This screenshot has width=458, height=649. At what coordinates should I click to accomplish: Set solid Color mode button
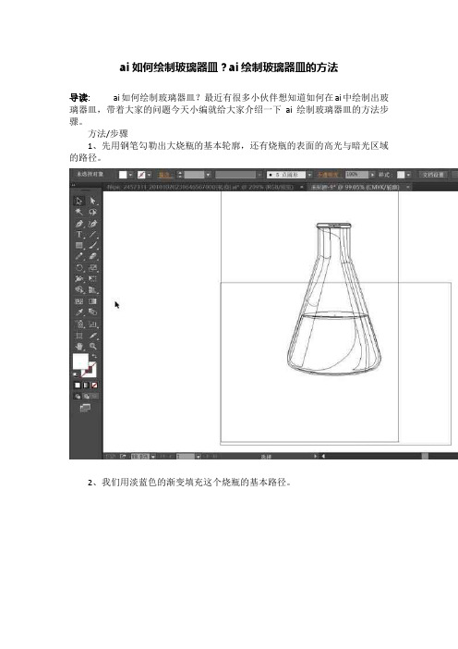[78, 386]
